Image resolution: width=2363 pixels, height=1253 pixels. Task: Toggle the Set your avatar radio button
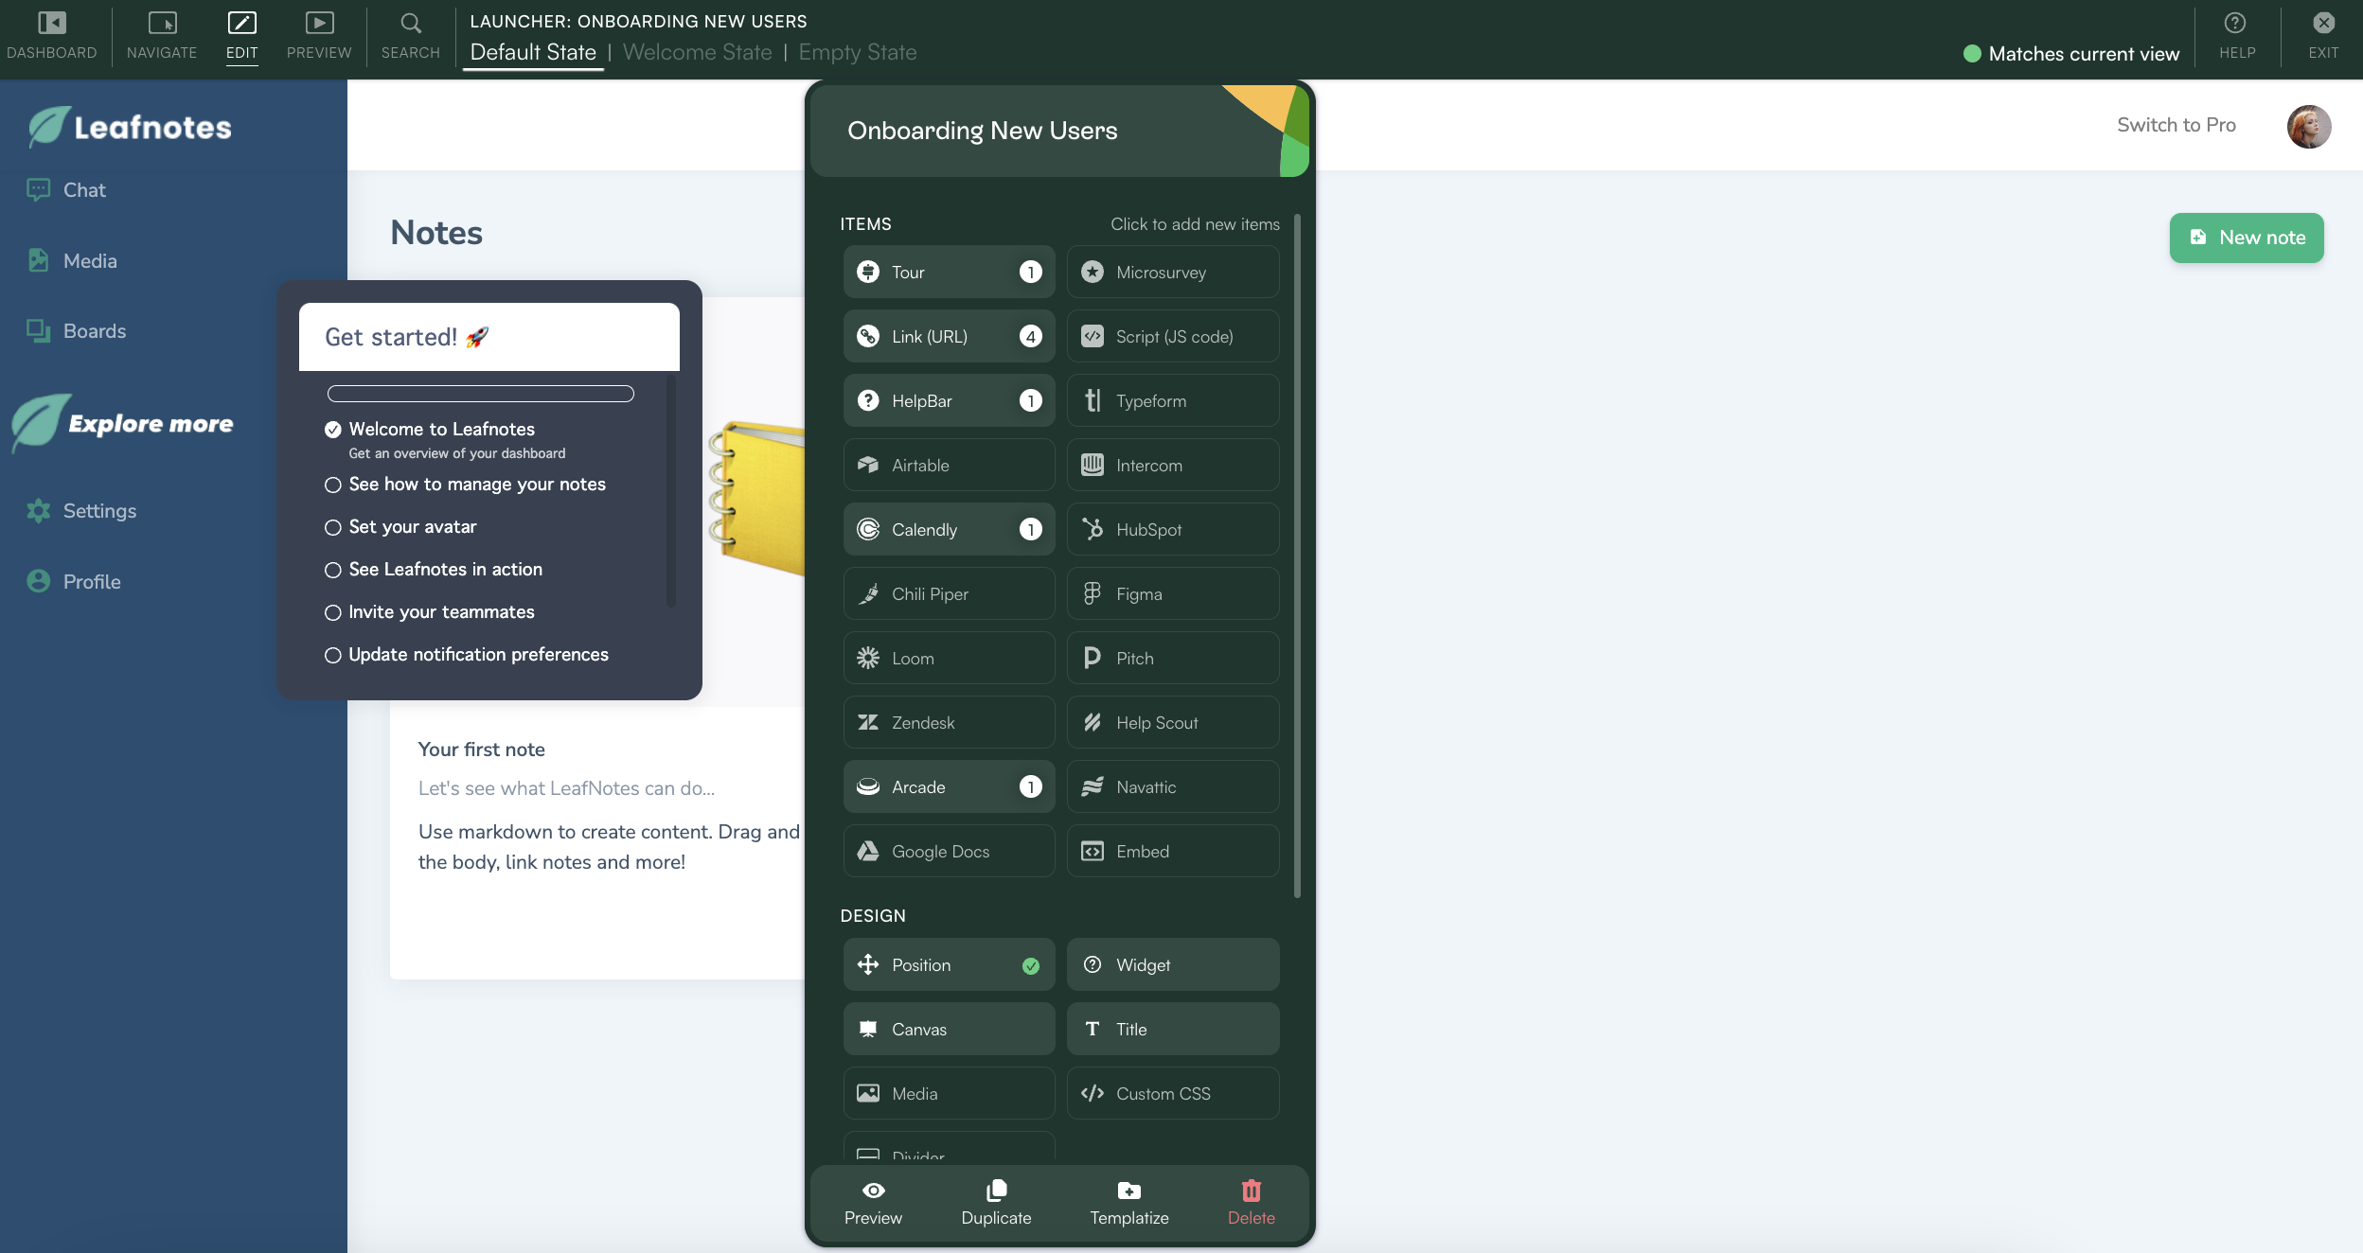click(333, 526)
